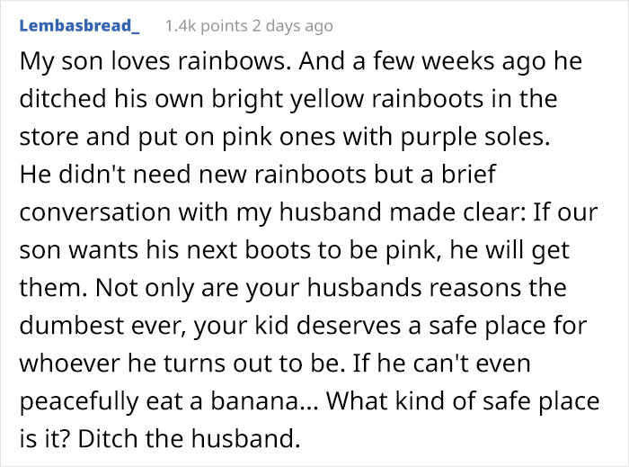Viewport: 629px width, 467px height.
Task: Click the phrase 'next boots to be pink'
Action: 311,250
